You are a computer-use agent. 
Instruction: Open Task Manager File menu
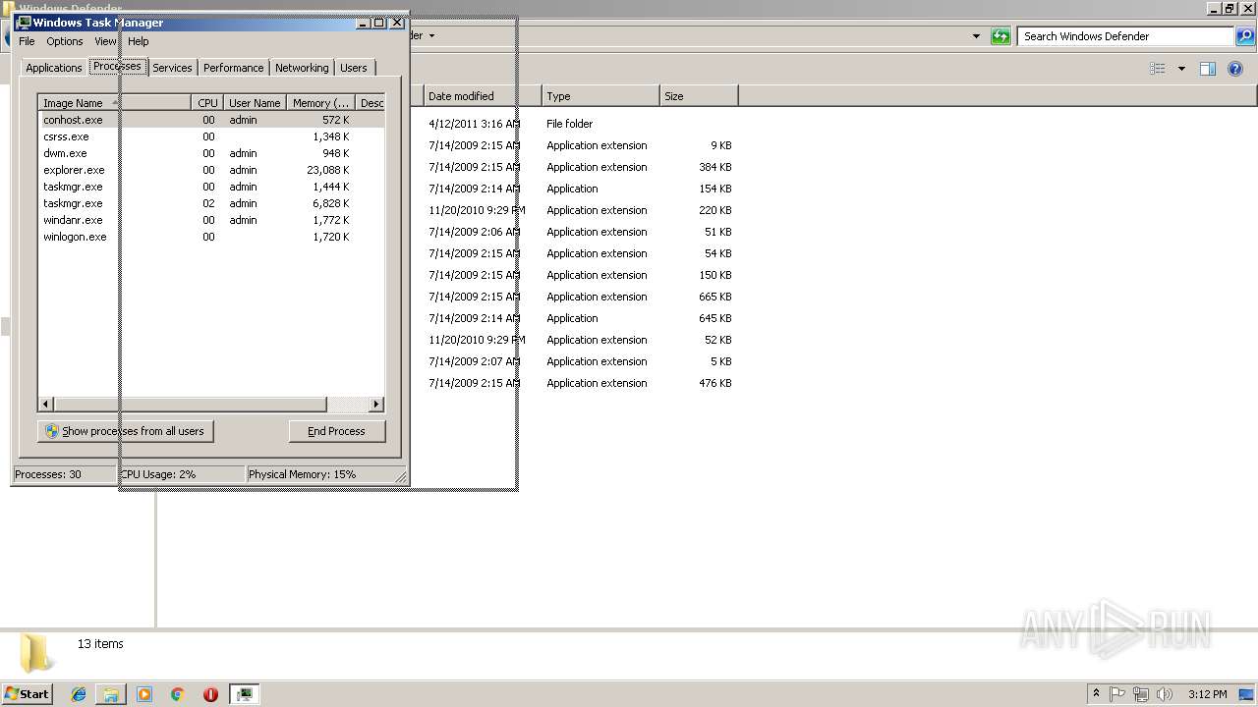point(27,41)
